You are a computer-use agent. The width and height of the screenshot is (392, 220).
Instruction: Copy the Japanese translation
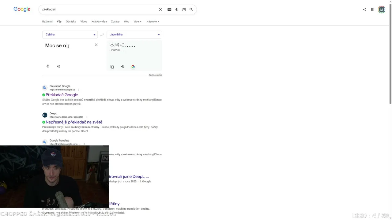pyautogui.click(x=112, y=67)
